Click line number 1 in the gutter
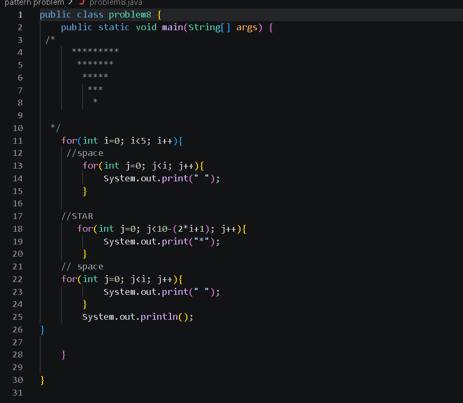Screen dimensions: 463x403 pyautogui.click(x=20, y=15)
